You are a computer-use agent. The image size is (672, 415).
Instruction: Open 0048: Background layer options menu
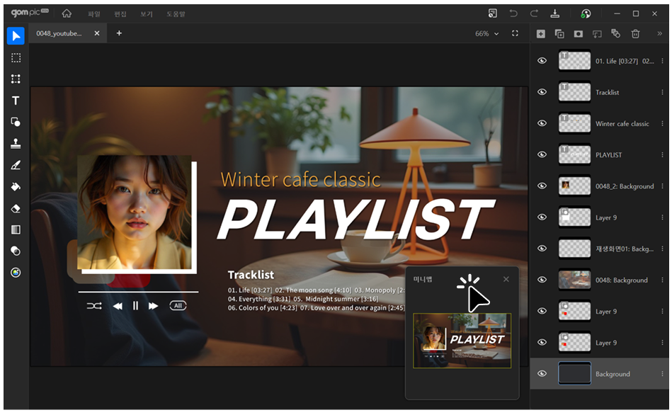click(x=663, y=280)
